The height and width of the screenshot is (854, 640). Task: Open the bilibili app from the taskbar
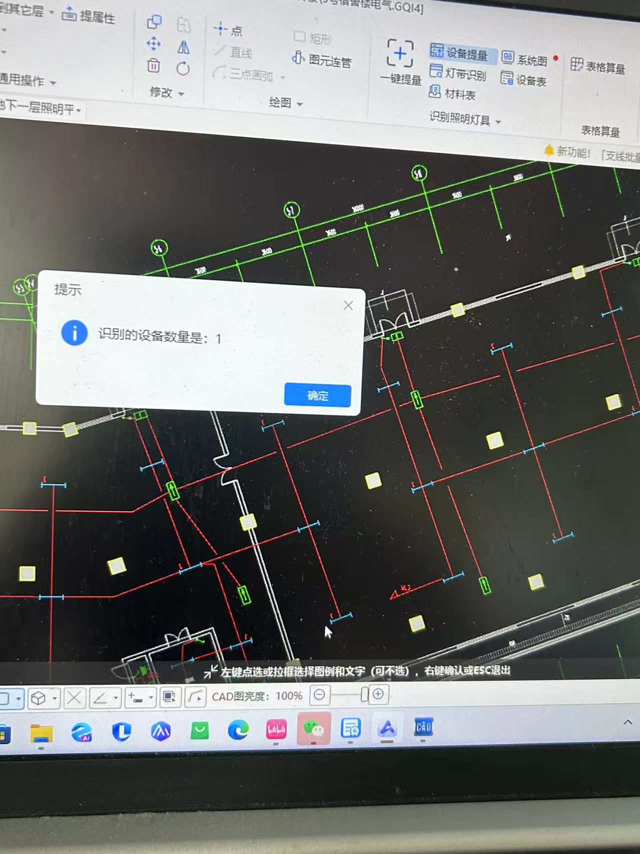[276, 729]
